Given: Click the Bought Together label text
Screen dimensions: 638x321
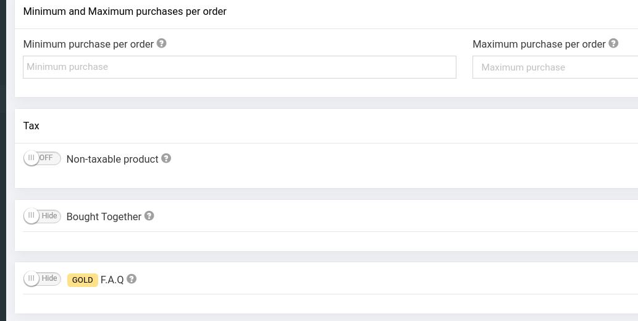Looking at the screenshot, I should 104,216.
